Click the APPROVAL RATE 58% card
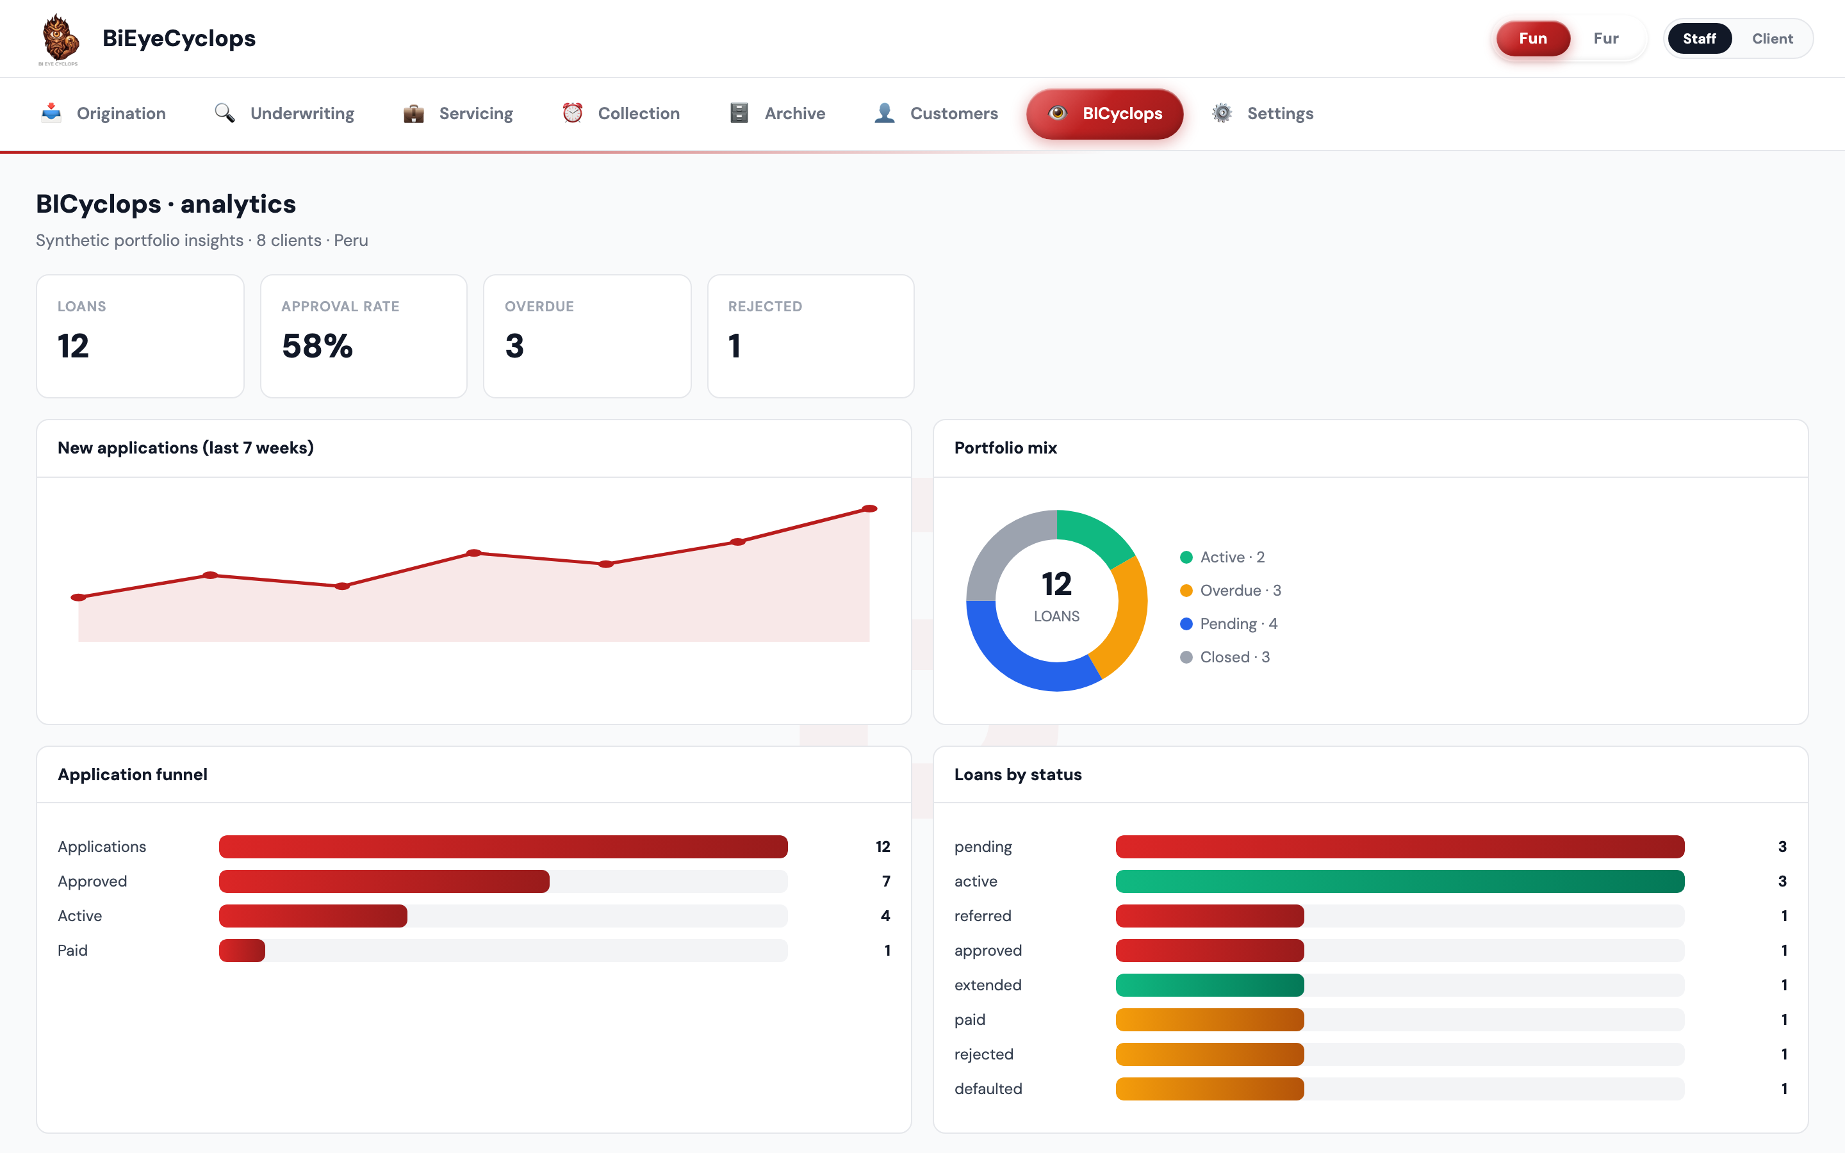The height and width of the screenshot is (1153, 1845). point(364,336)
